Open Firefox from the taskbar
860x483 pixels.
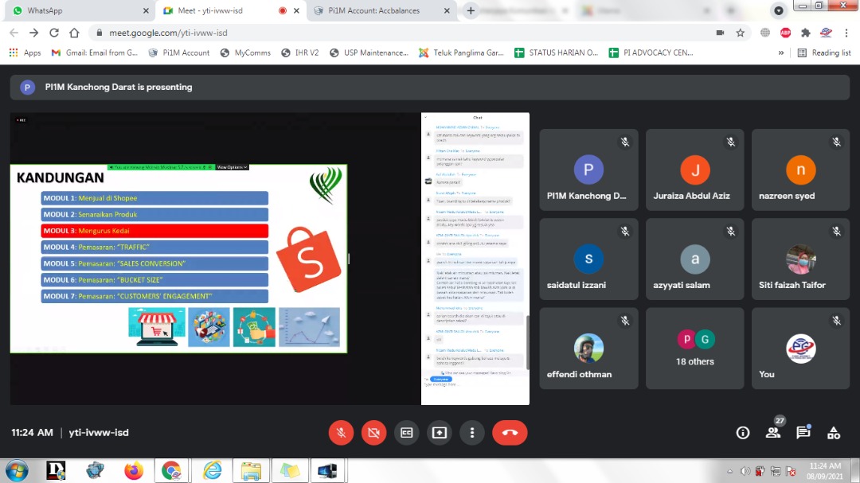tap(133, 471)
